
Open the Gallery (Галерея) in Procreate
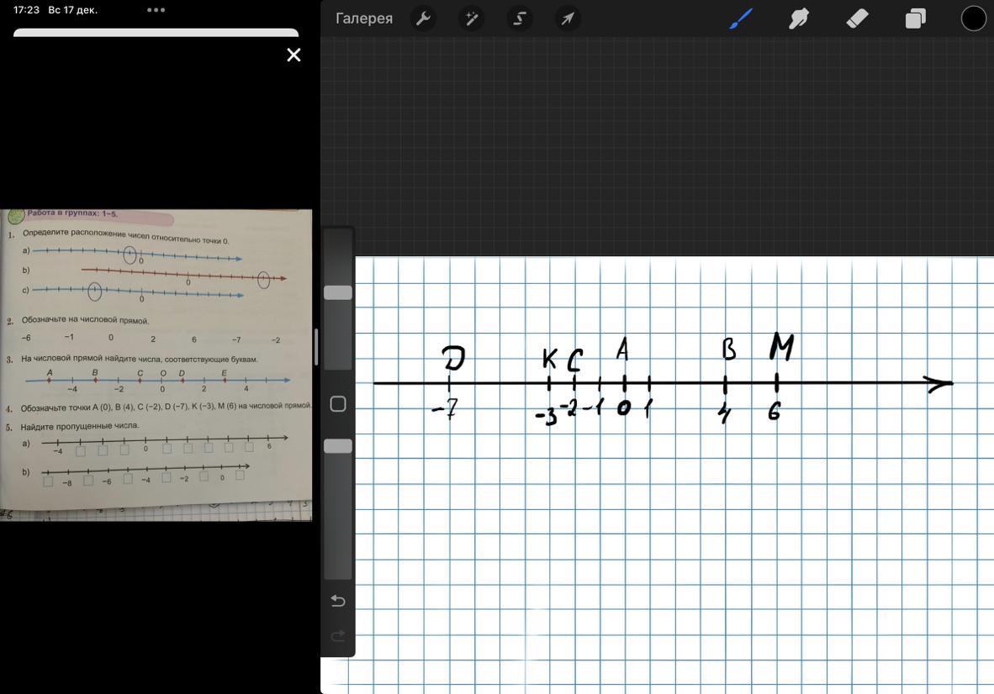tap(364, 18)
